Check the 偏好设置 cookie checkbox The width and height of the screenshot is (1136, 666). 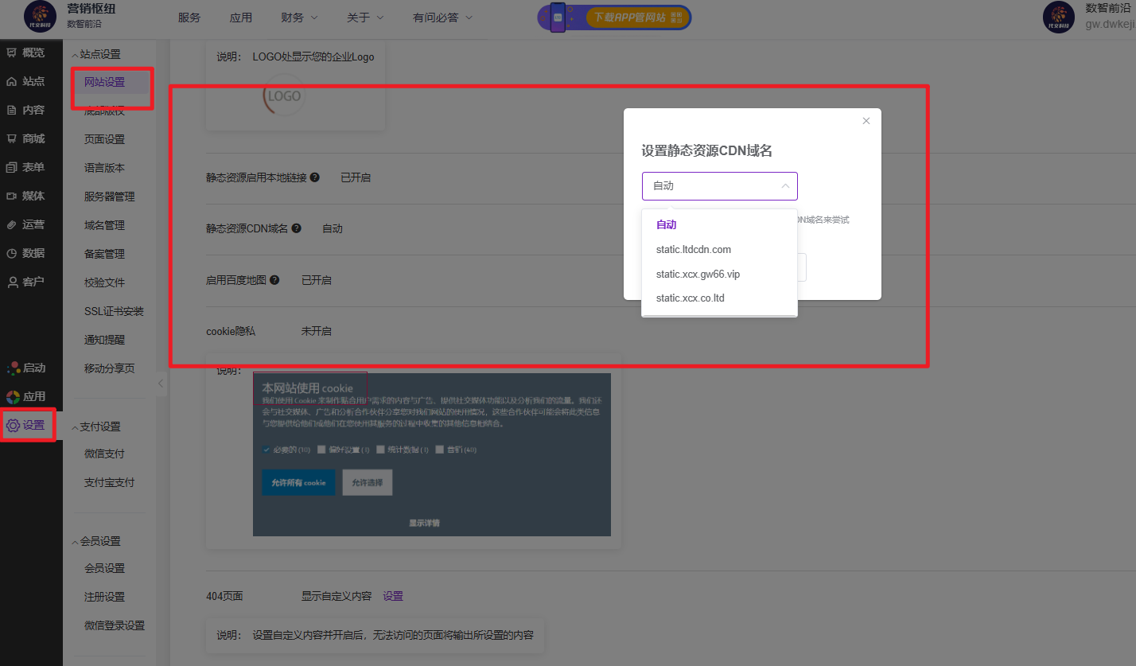tap(321, 450)
